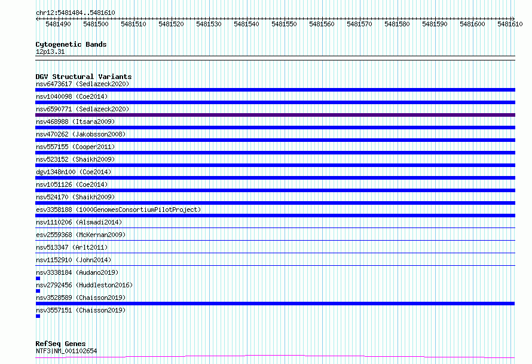Click the 5481570 ruler position label

tap(359, 24)
